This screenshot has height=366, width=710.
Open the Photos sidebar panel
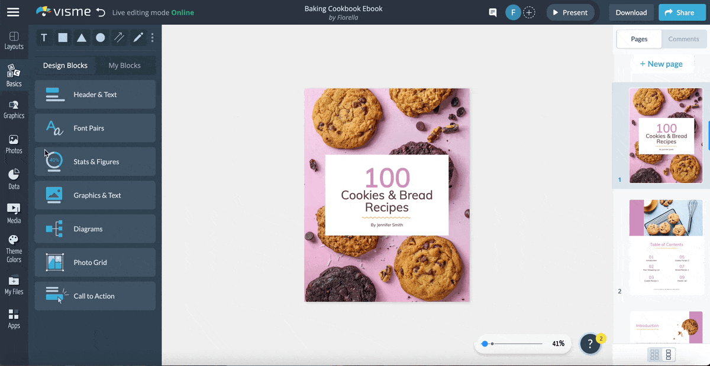[x=14, y=142]
